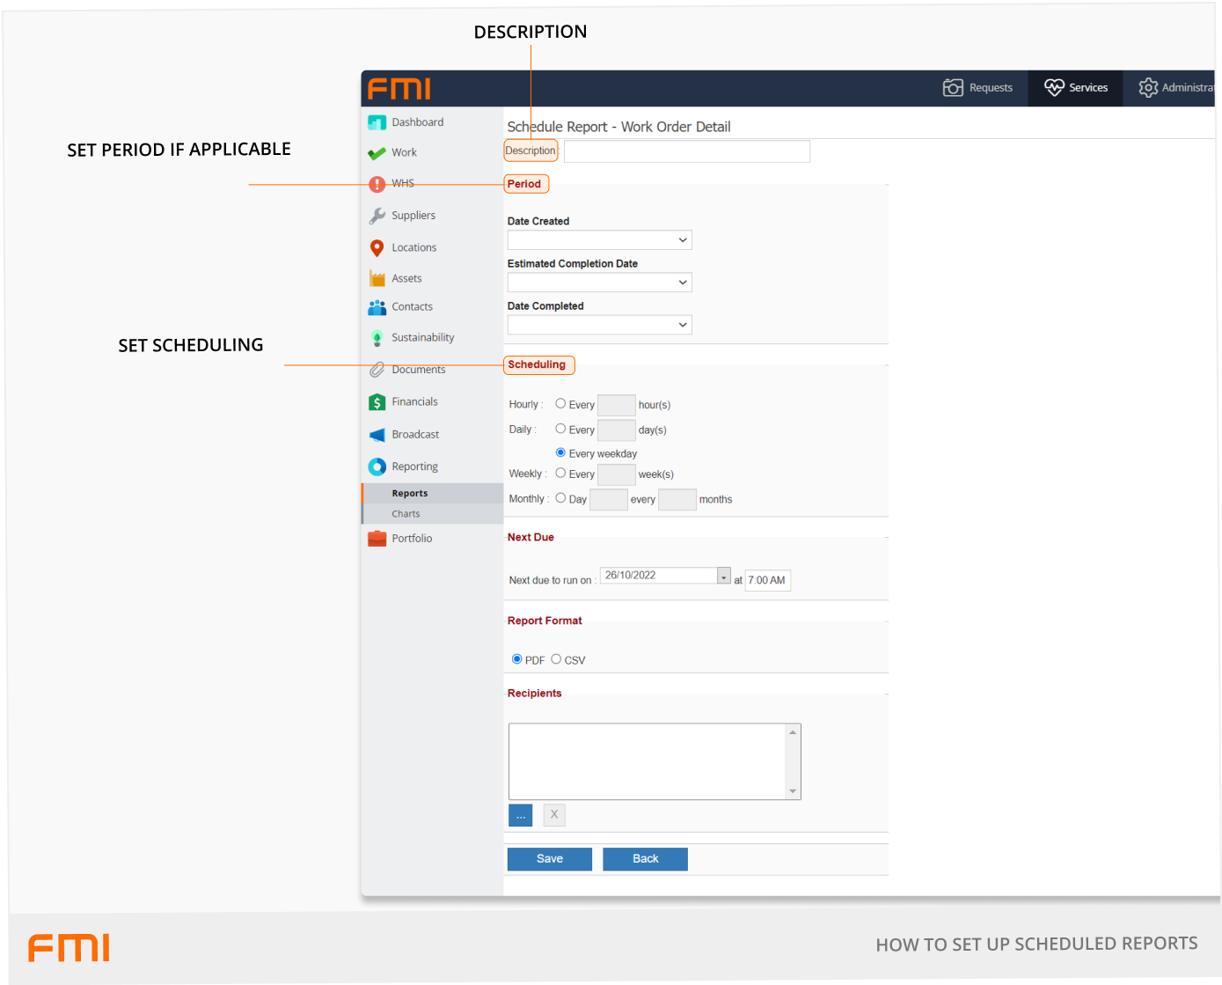This screenshot has height=985, width=1222.
Task: Click the Save button
Action: [x=549, y=859]
